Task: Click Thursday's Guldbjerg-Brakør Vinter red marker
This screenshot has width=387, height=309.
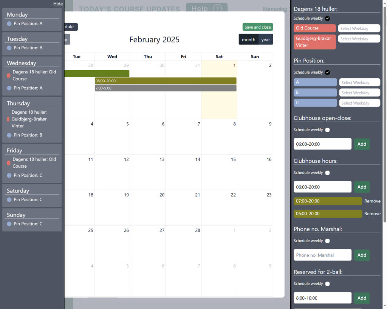Action: coord(8,119)
